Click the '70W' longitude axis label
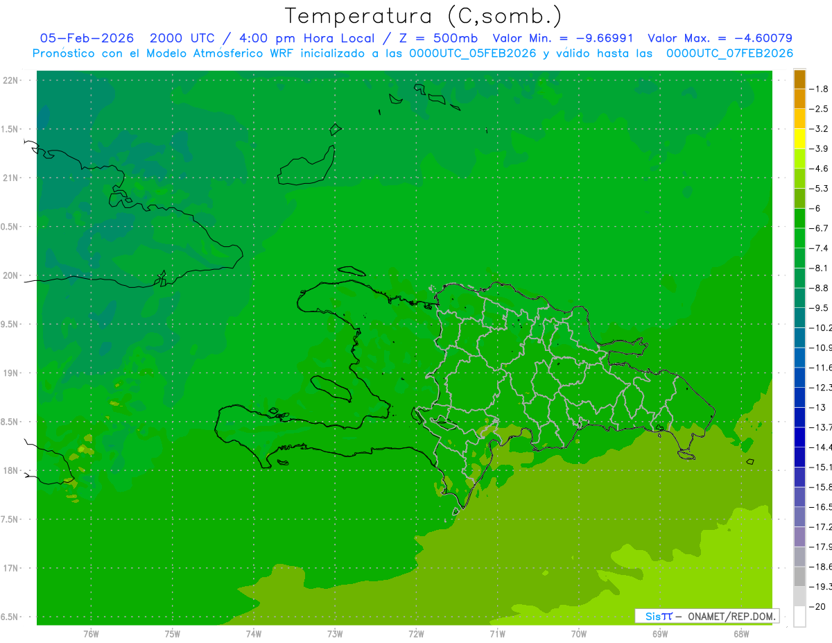 coord(578,633)
